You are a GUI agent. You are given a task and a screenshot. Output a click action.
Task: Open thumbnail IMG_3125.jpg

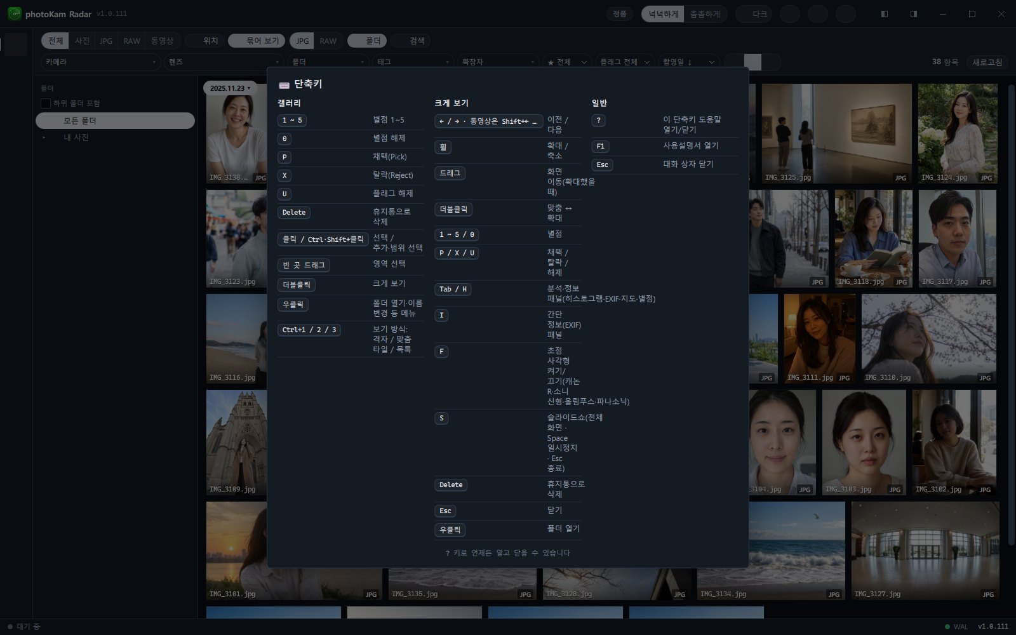coord(837,133)
